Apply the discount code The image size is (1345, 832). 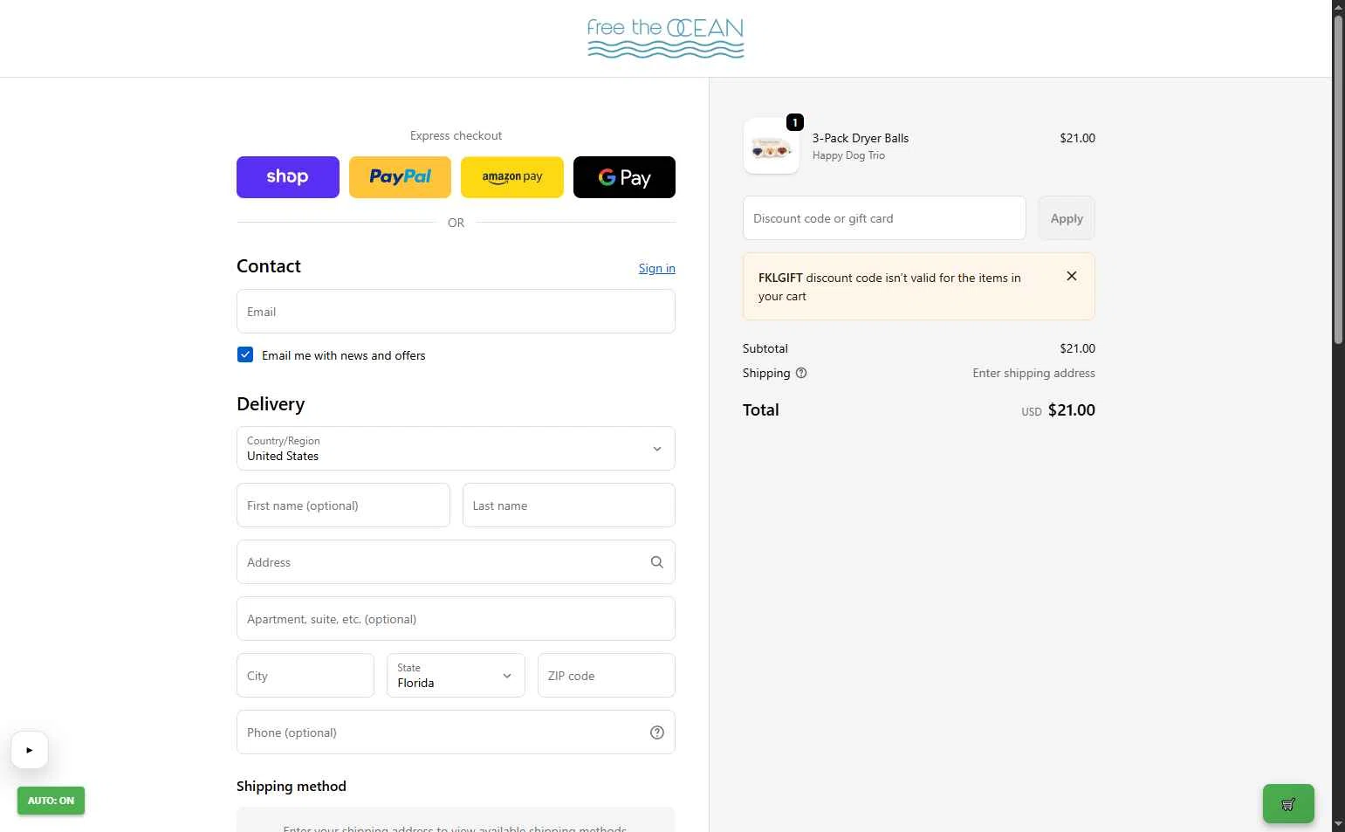[1067, 218]
